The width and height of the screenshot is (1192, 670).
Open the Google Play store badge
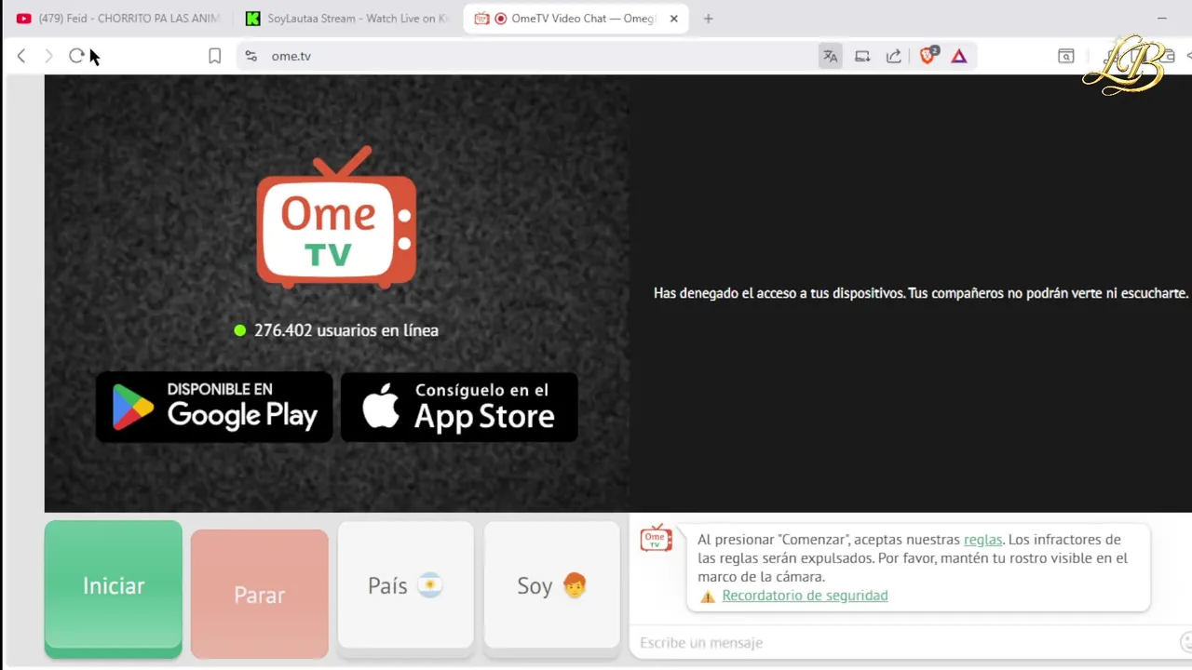214,407
